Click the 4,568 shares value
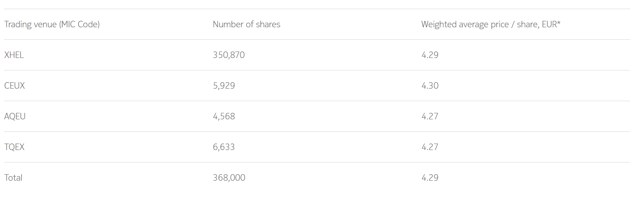Viewport: 635px width, 200px height. 224,116
